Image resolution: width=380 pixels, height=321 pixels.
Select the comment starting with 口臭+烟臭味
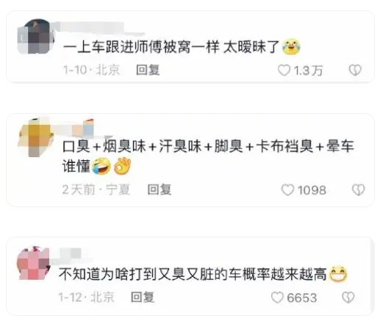coord(208,156)
